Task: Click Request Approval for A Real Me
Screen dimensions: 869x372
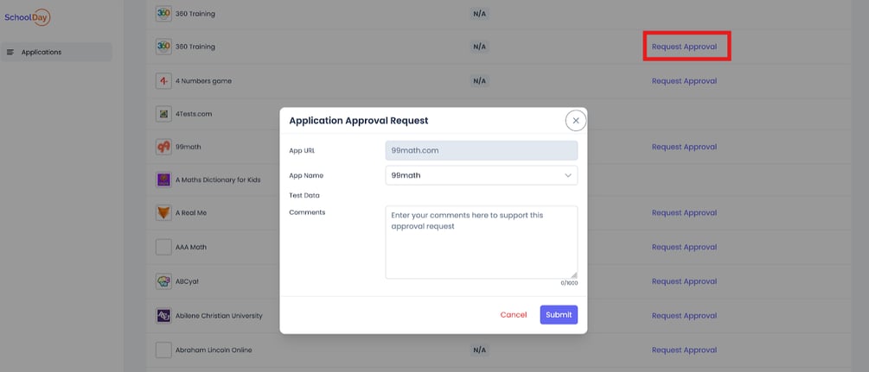Action: (x=685, y=212)
